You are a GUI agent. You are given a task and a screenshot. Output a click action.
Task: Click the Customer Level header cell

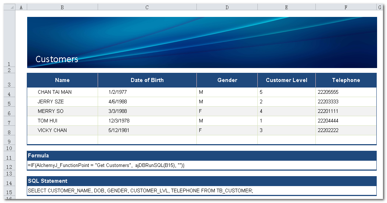(x=286, y=80)
